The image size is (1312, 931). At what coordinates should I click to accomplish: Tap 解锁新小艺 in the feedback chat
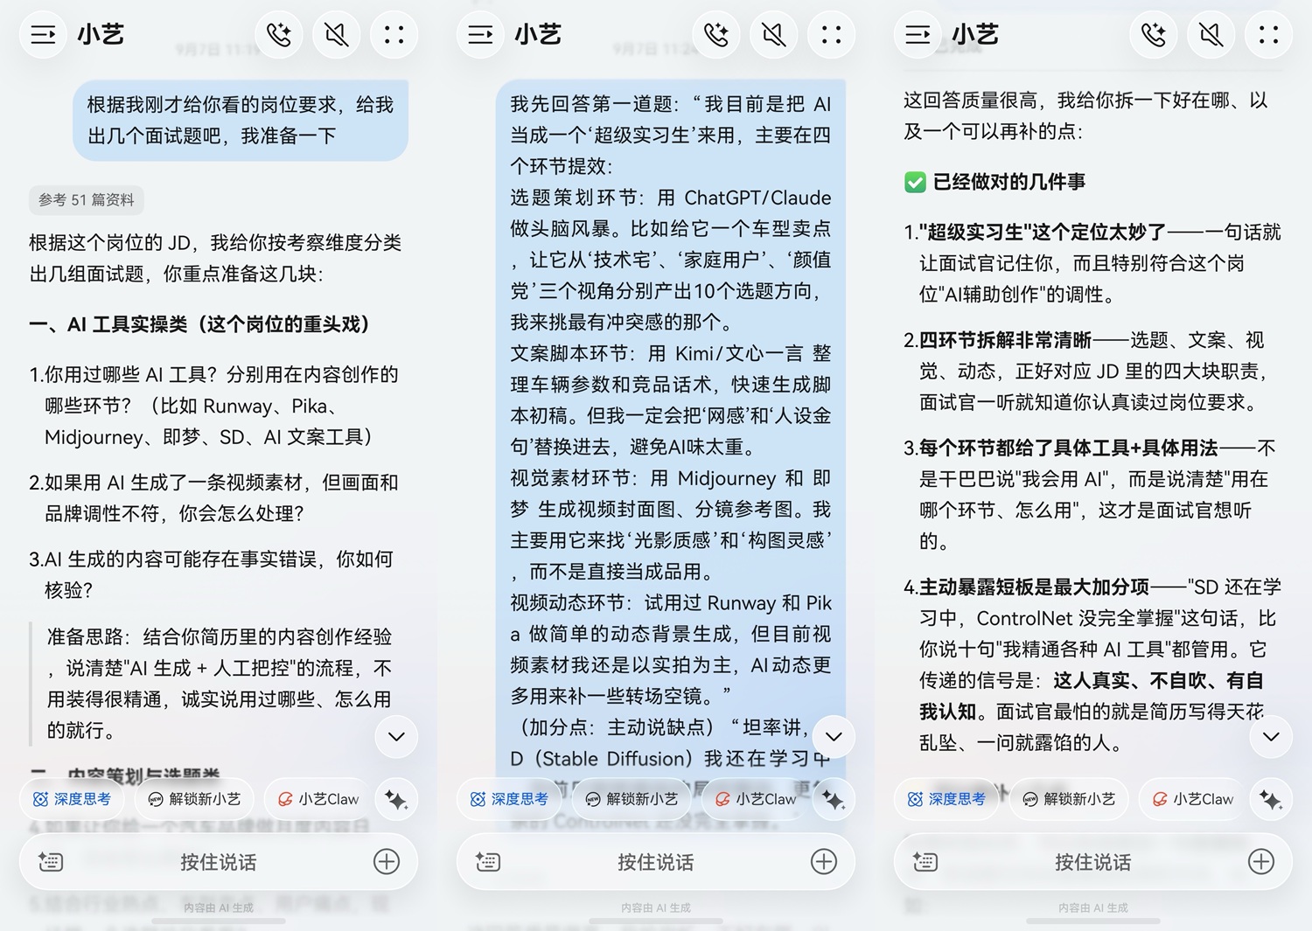[1069, 799]
